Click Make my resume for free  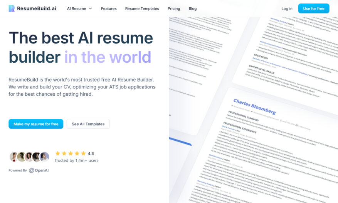point(36,124)
